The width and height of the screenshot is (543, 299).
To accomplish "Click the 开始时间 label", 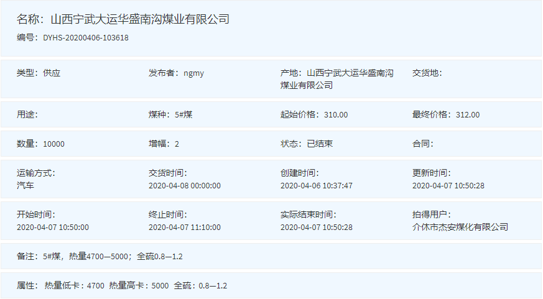I will pos(36,214).
